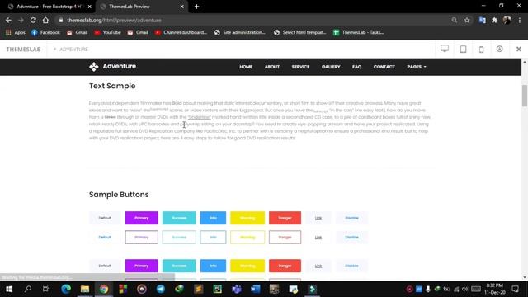Click the first row purple Primary button
528x297 pixels.
(x=141, y=218)
